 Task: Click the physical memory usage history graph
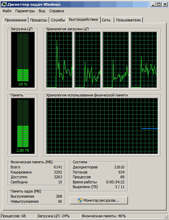(102, 126)
